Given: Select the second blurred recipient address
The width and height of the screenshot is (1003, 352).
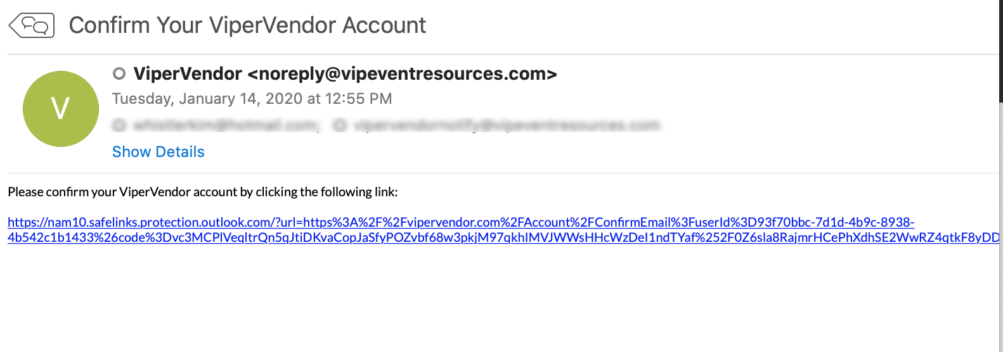Looking at the screenshot, I should pos(507,125).
